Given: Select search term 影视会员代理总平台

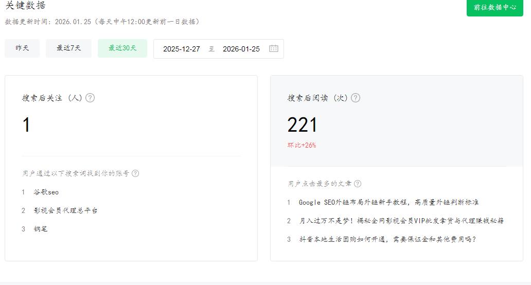Looking at the screenshot, I should 65,210.
